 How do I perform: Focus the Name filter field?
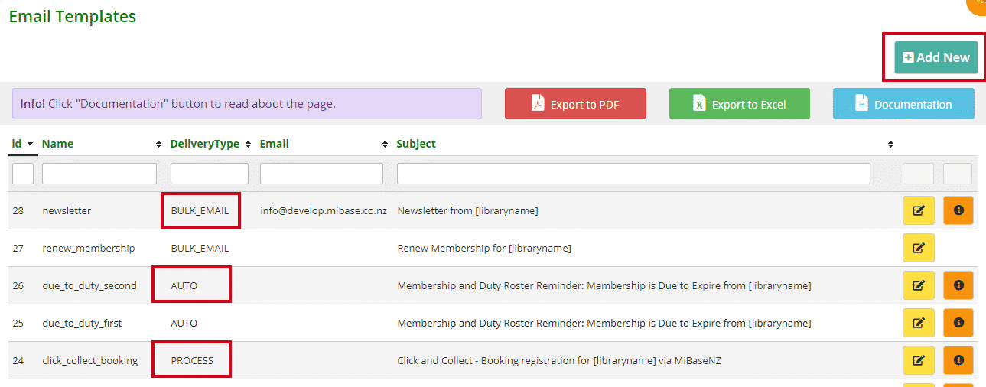[x=99, y=174]
